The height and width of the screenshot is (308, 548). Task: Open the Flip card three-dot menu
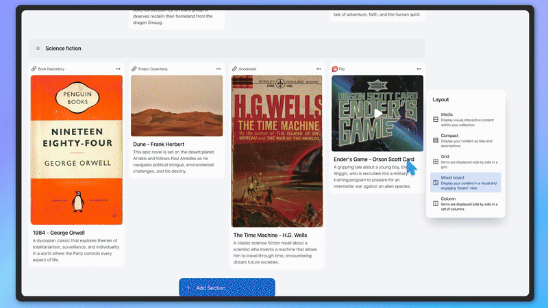point(419,69)
